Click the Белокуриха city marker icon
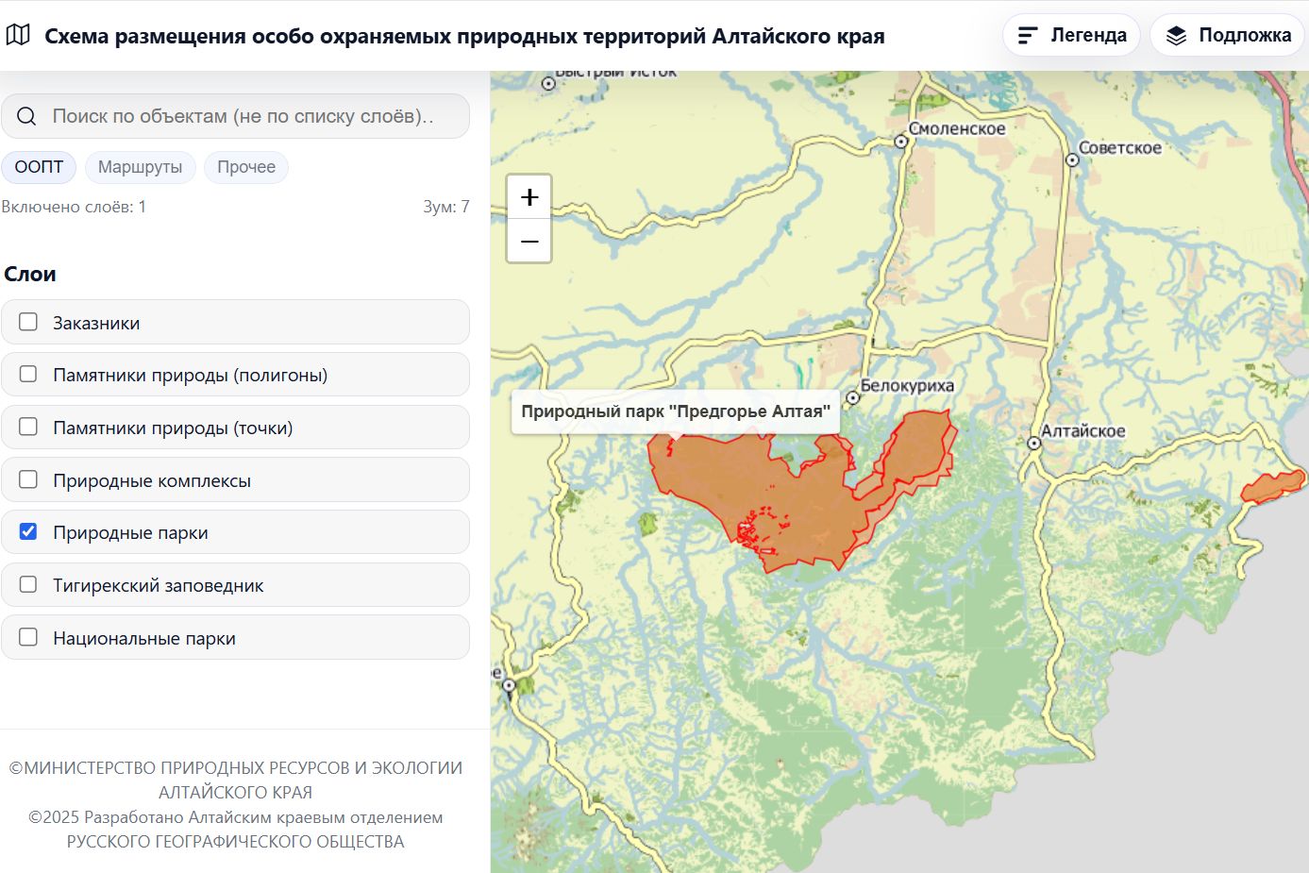The height and width of the screenshot is (873, 1309). pos(852,398)
